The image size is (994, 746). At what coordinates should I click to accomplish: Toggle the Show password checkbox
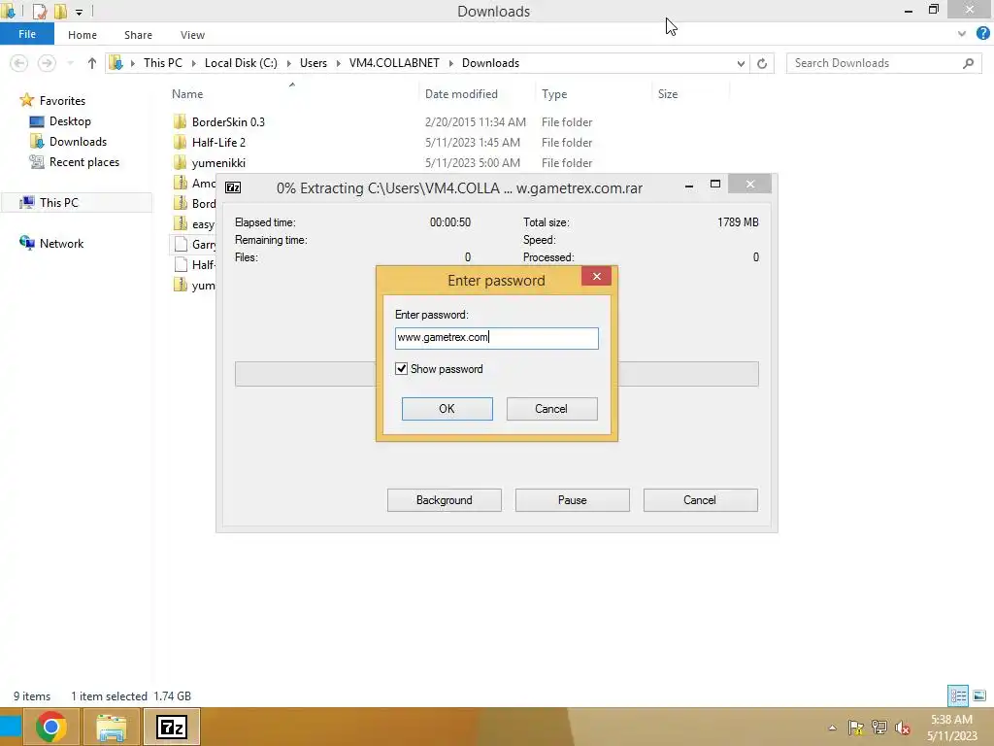(x=401, y=368)
